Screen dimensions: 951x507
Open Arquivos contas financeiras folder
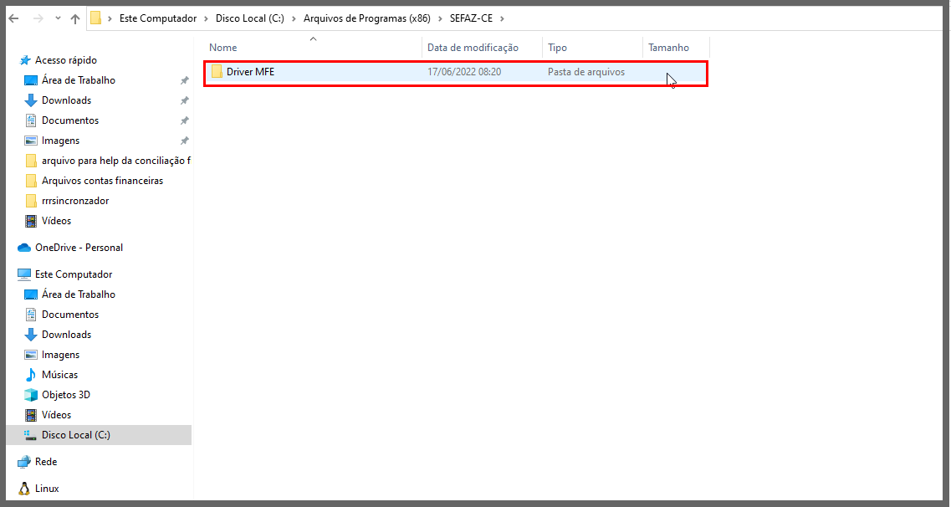pyautogui.click(x=102, y=180)
